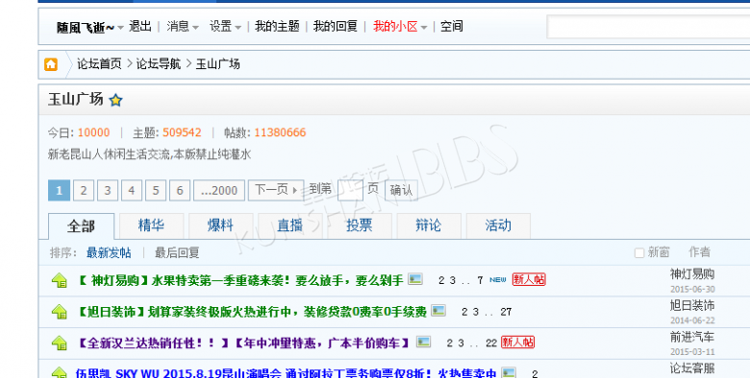Viewport: 750px width, 378px height.
Task: Click the image attachment icon on 旭日装饰 thread
Action: 438,311
